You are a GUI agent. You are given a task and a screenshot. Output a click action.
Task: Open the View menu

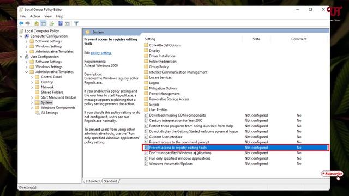click(x=48, y=16)
